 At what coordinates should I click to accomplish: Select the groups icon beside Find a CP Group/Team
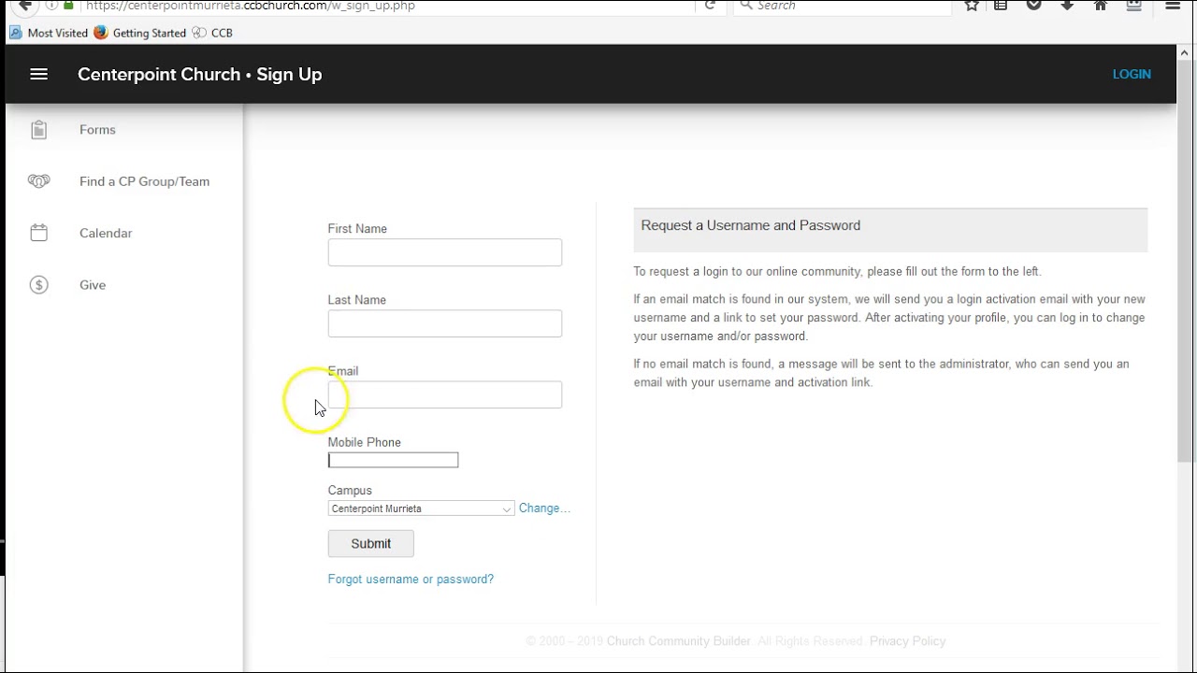[x=38, y=181]
